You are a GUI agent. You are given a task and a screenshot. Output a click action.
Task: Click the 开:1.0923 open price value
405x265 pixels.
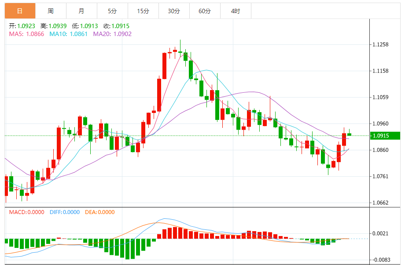point(22,26)
